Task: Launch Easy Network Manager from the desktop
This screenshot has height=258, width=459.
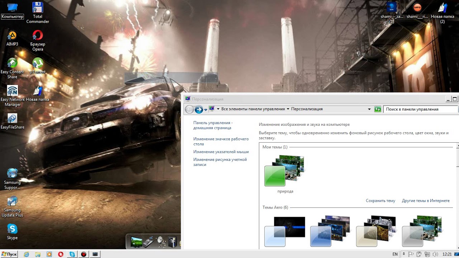Action: [13, 96]
